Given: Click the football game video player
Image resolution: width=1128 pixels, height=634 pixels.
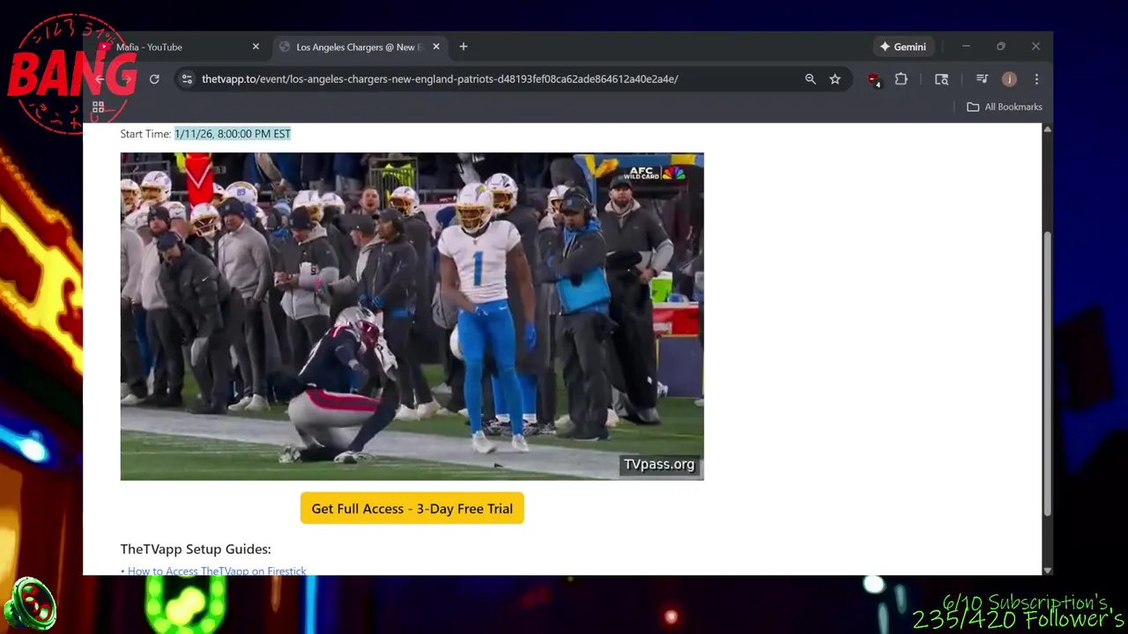Looking at the screenshot, I should point(412,316).
